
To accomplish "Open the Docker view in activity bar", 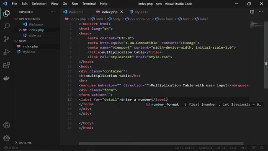I will pos(6,78).
